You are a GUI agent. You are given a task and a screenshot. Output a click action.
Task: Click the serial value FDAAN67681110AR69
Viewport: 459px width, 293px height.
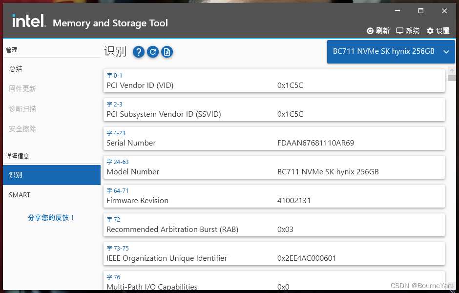pos(315,143)
